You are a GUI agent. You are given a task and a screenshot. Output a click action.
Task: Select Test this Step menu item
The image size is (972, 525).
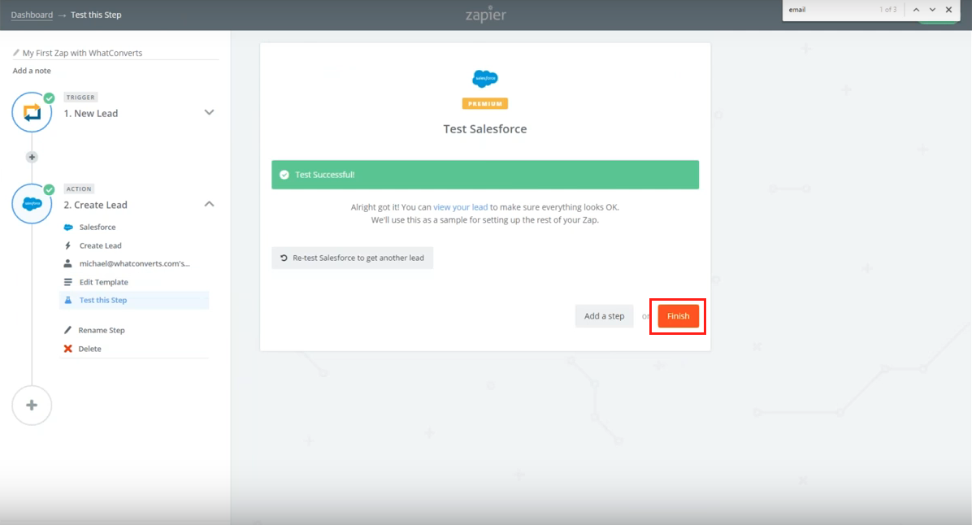134,300
